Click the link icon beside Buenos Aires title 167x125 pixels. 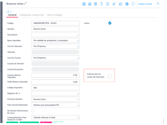coord(25,3)
